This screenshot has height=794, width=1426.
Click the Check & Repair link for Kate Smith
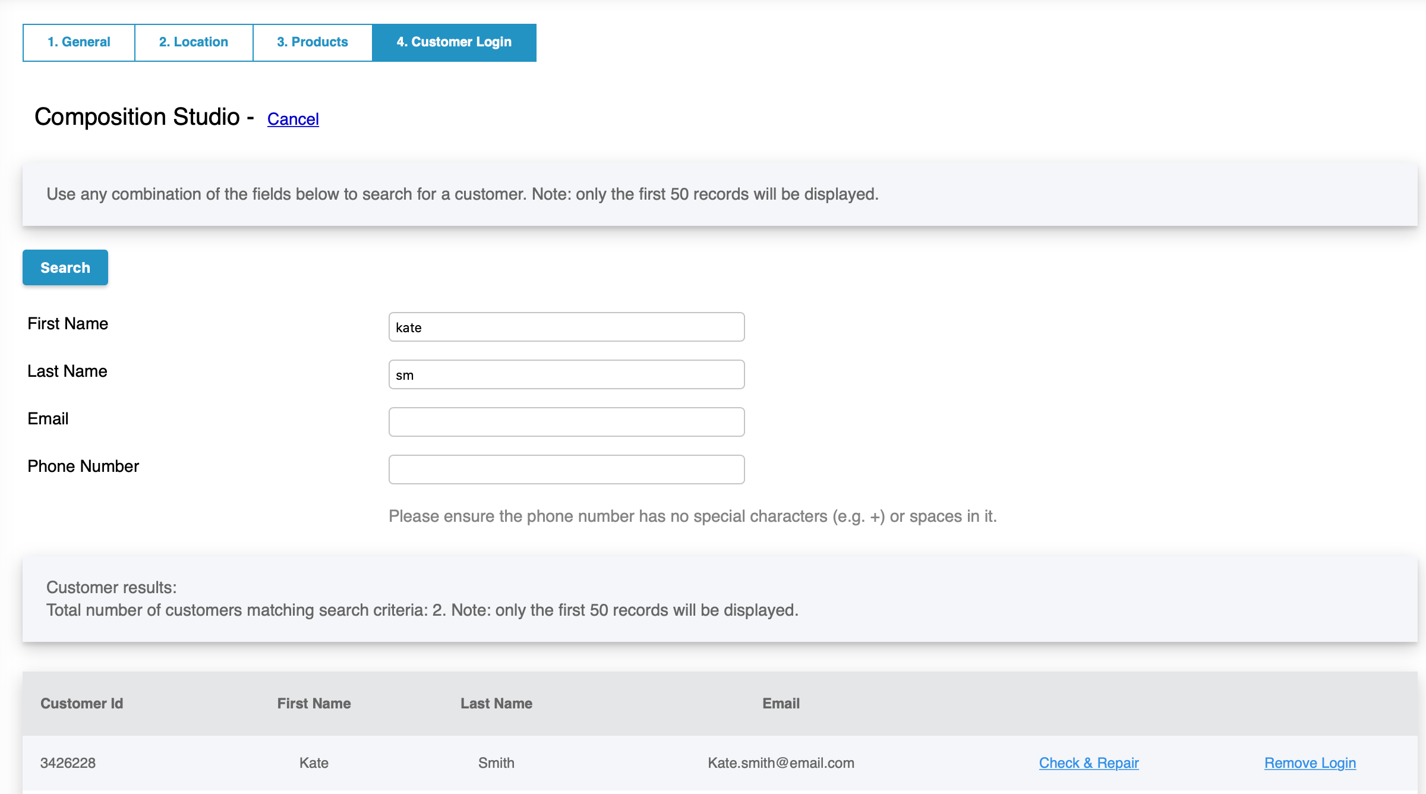(1088, 763)
